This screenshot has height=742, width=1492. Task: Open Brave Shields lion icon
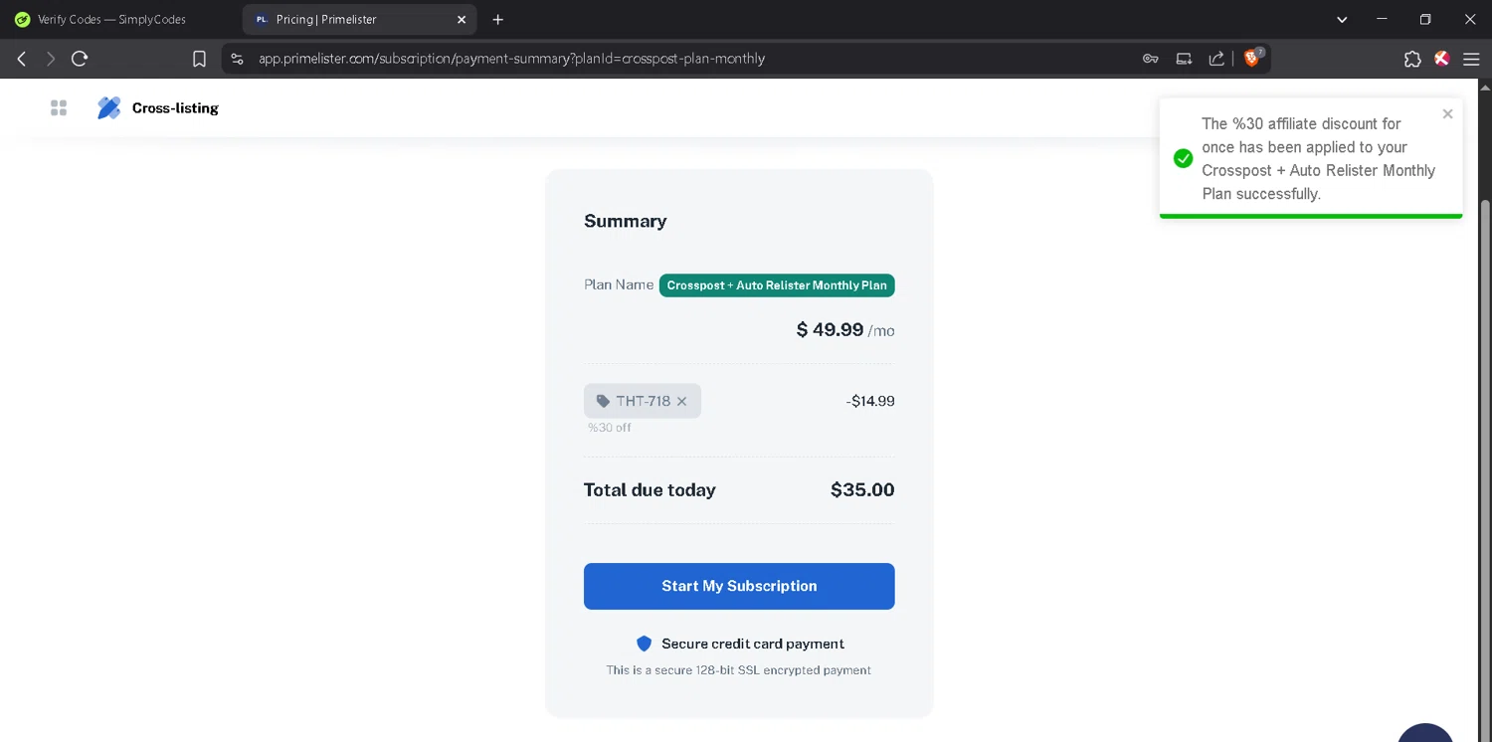(x=1253, y=58)
